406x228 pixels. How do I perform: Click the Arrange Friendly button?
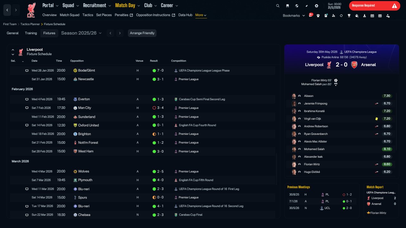pyautogui.click(x=142, y=33)
